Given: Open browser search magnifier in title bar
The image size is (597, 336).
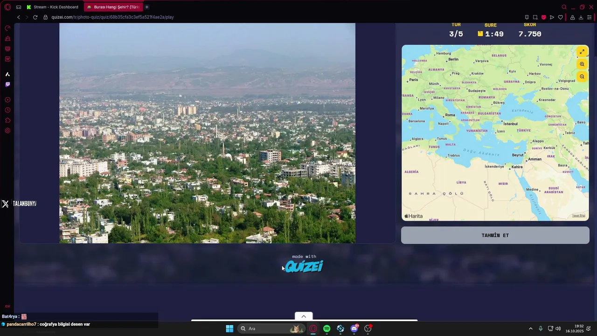Looking at the screenshot, I should (x=564, y=7).
